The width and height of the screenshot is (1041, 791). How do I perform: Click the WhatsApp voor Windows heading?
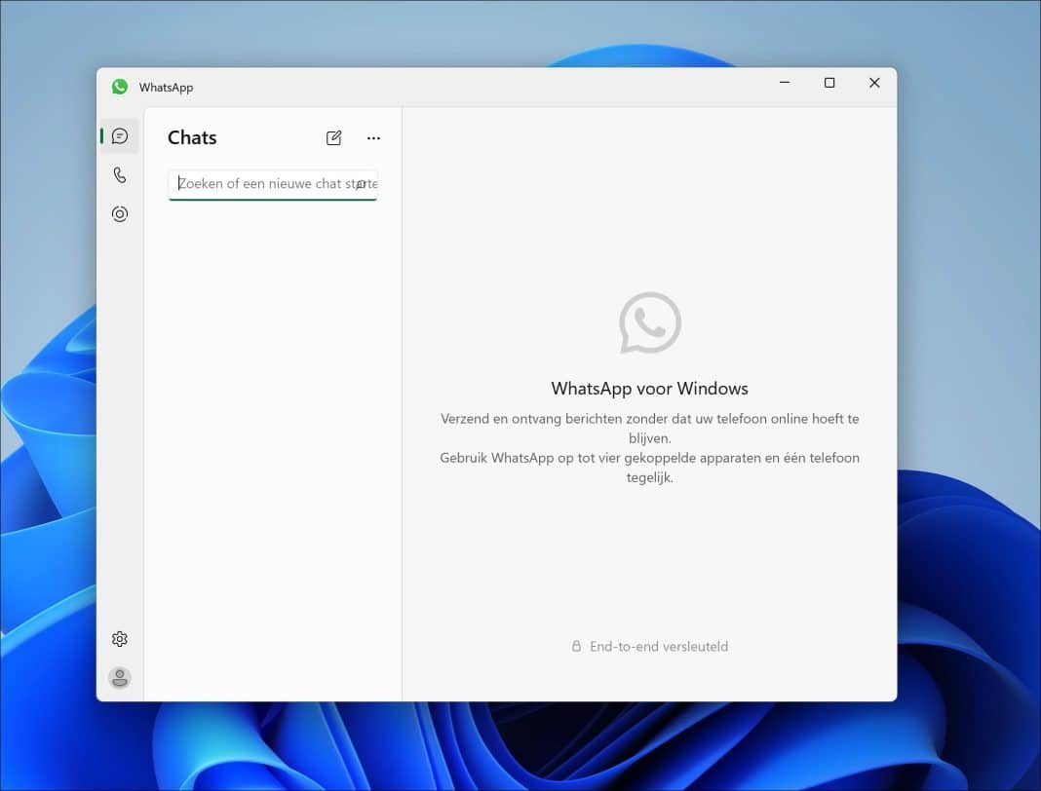649,388
